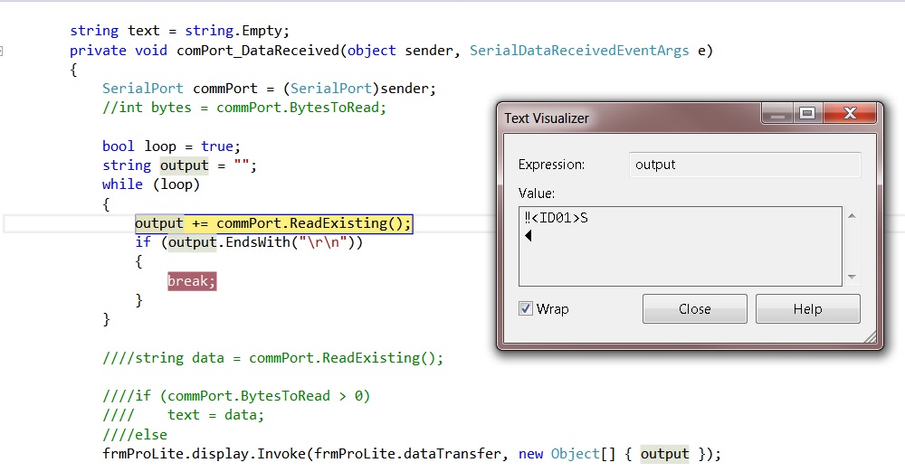Minimize the Text Visualizer window
The height and width of the screenshot is (472, 905).
(777, 113)
